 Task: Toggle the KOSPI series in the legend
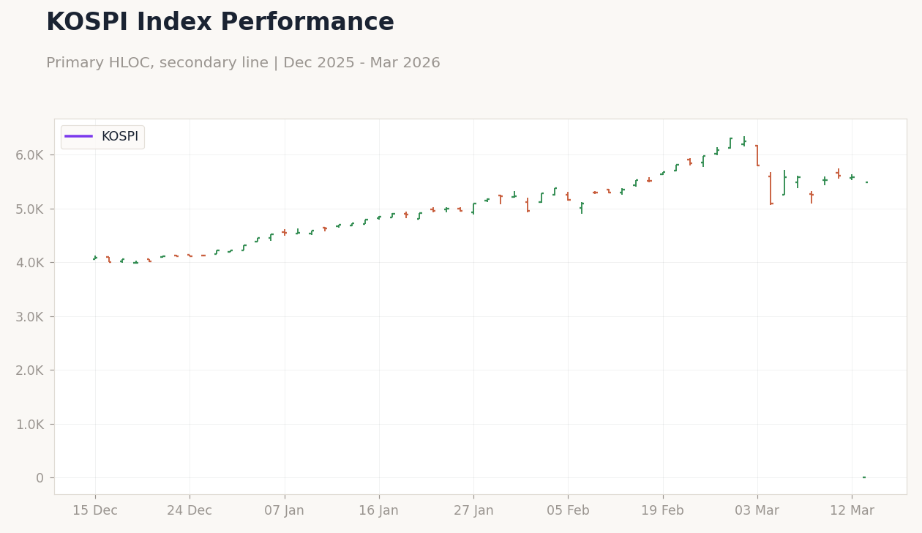pos(102,136)
